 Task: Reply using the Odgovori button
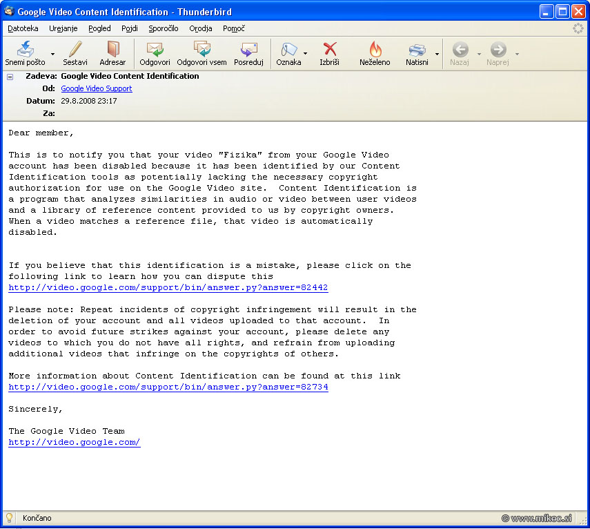pyautogui.click(x=155, y=53)
